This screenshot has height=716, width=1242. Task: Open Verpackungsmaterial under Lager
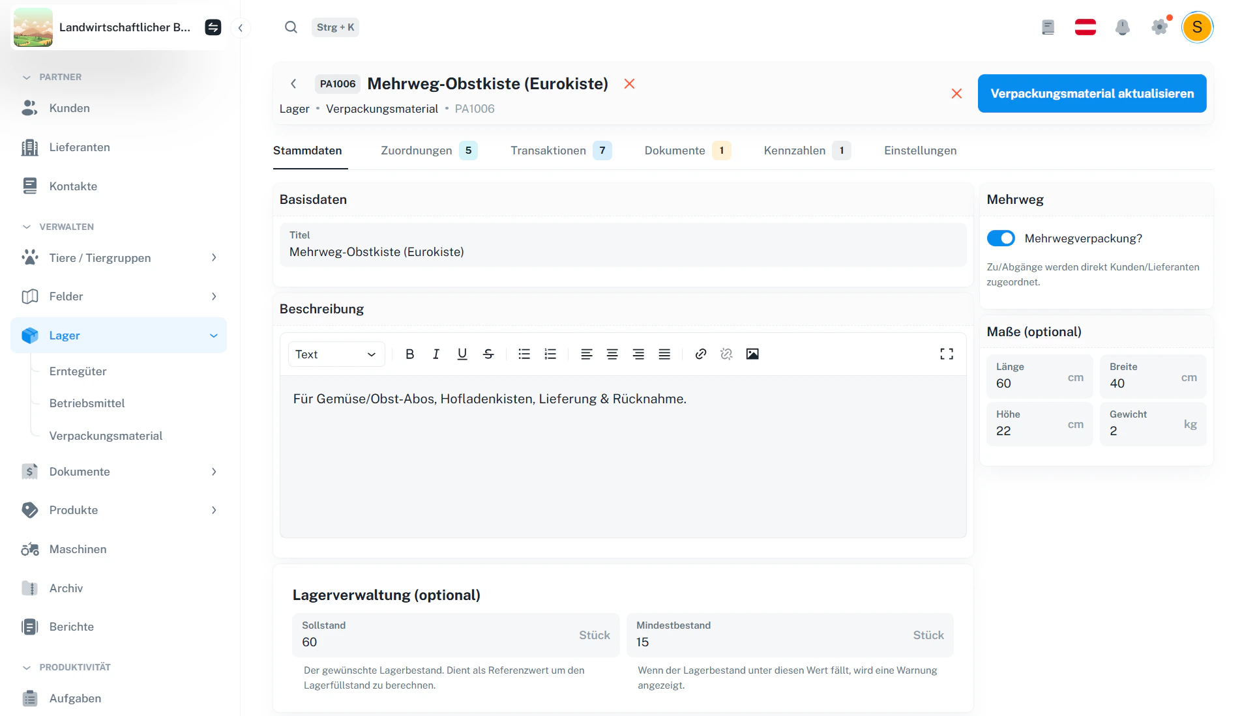pyautogui.click(x=106, y=435)
